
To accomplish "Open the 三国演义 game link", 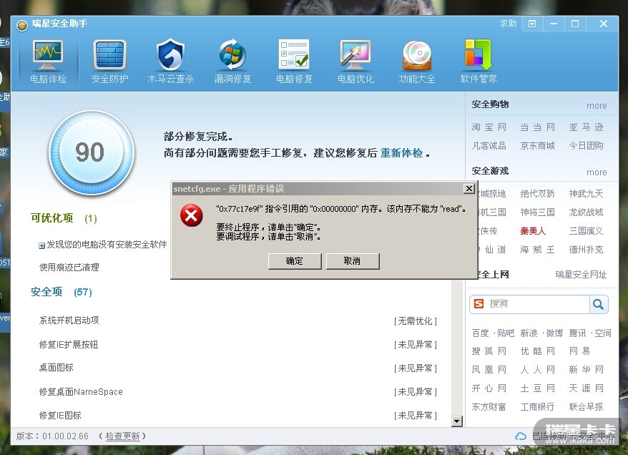I will [586, 231].
